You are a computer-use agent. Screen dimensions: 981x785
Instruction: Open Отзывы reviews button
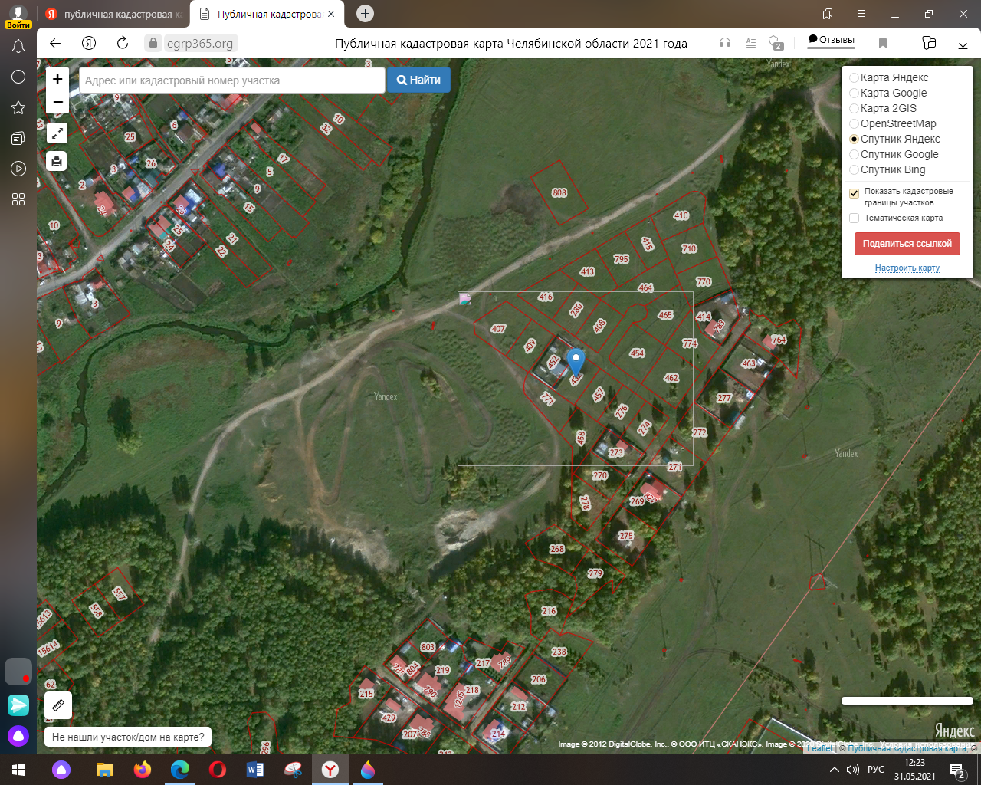coord(831,40)
